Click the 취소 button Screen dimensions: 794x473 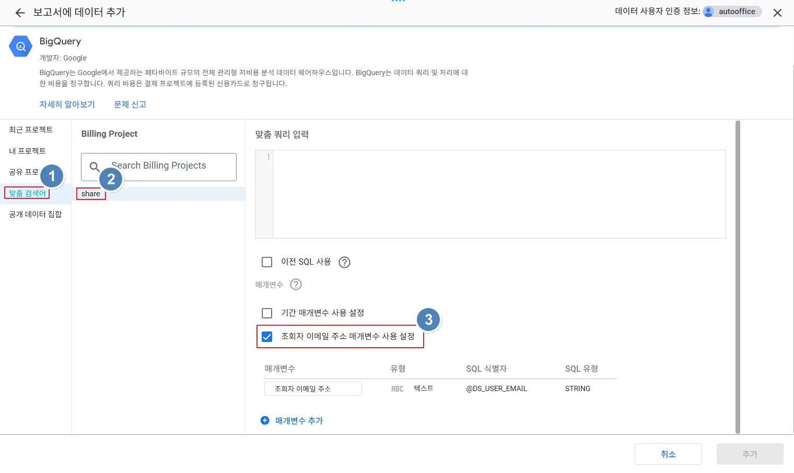click(668, 454)
